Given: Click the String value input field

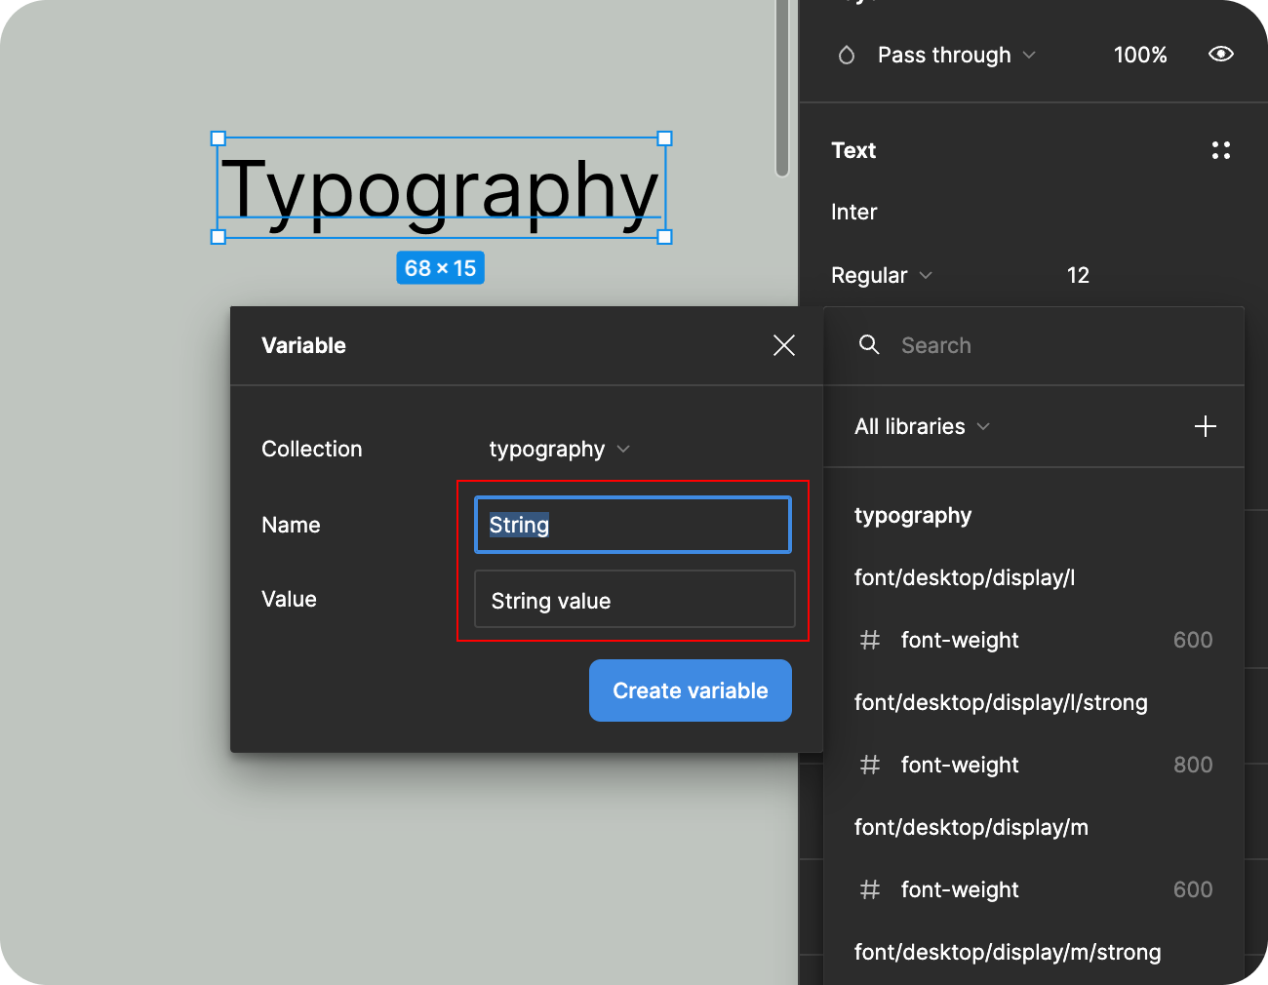Looking at the screenshot, I should pos(635,600).
